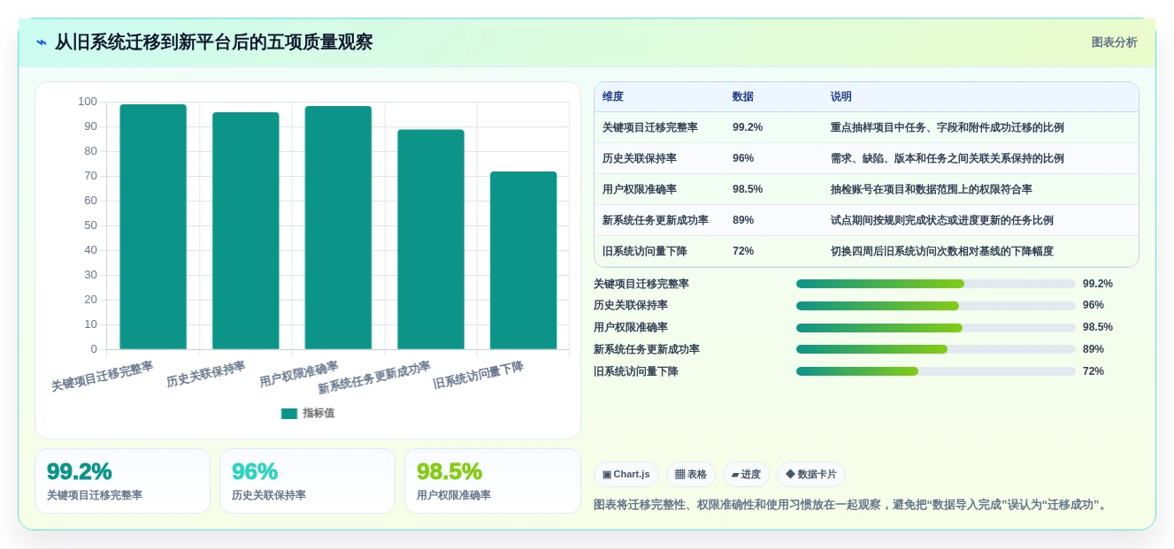Click the 99.2% progress bar for 关键项目迁移完整率
The image size is (1174, 549).
[x=936, y=284]
